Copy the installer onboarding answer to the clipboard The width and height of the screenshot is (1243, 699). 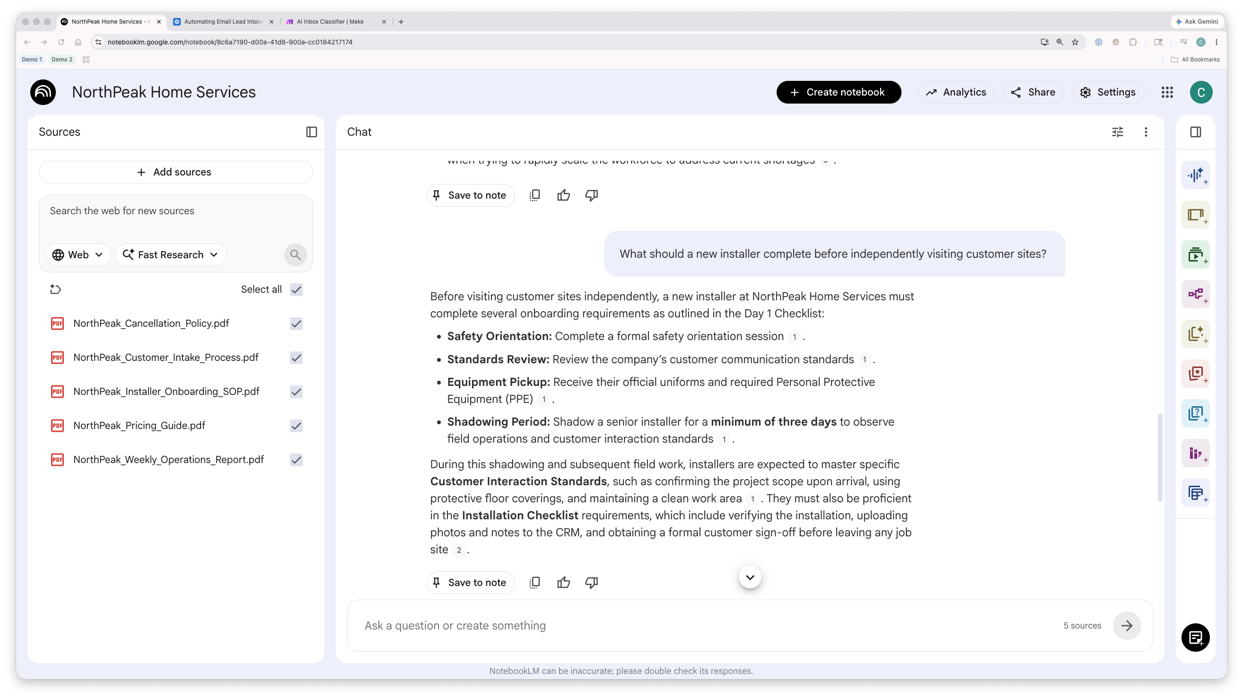(x=534, y=582)
